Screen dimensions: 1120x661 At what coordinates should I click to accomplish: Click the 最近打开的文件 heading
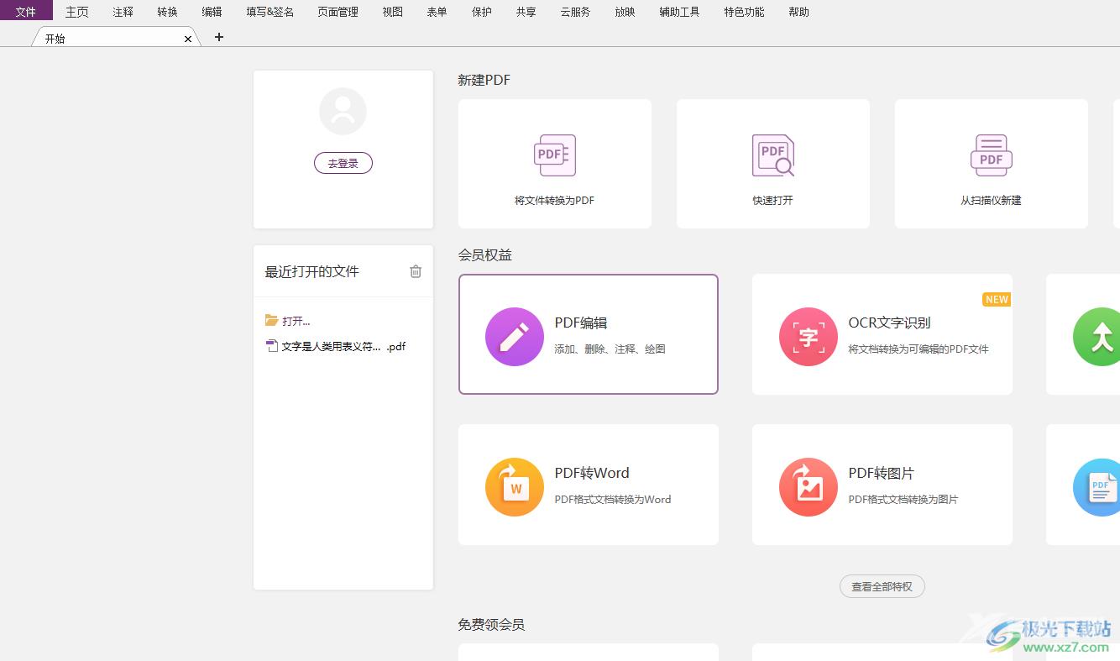coord(312,271)
